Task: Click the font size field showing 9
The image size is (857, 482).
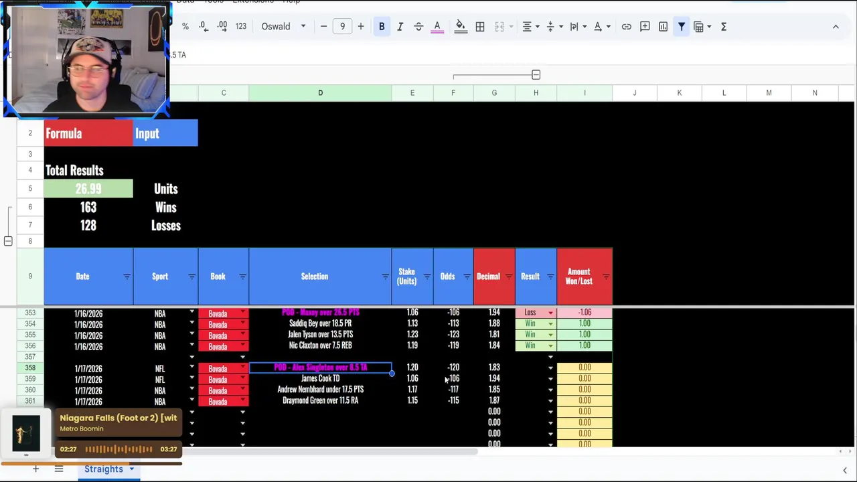Action: [x=342, y=27]
